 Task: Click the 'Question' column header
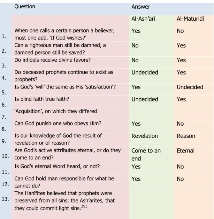tap(25, 7)
